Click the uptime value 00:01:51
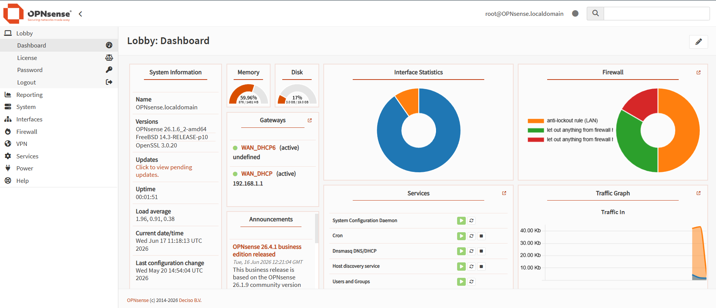 147,197
